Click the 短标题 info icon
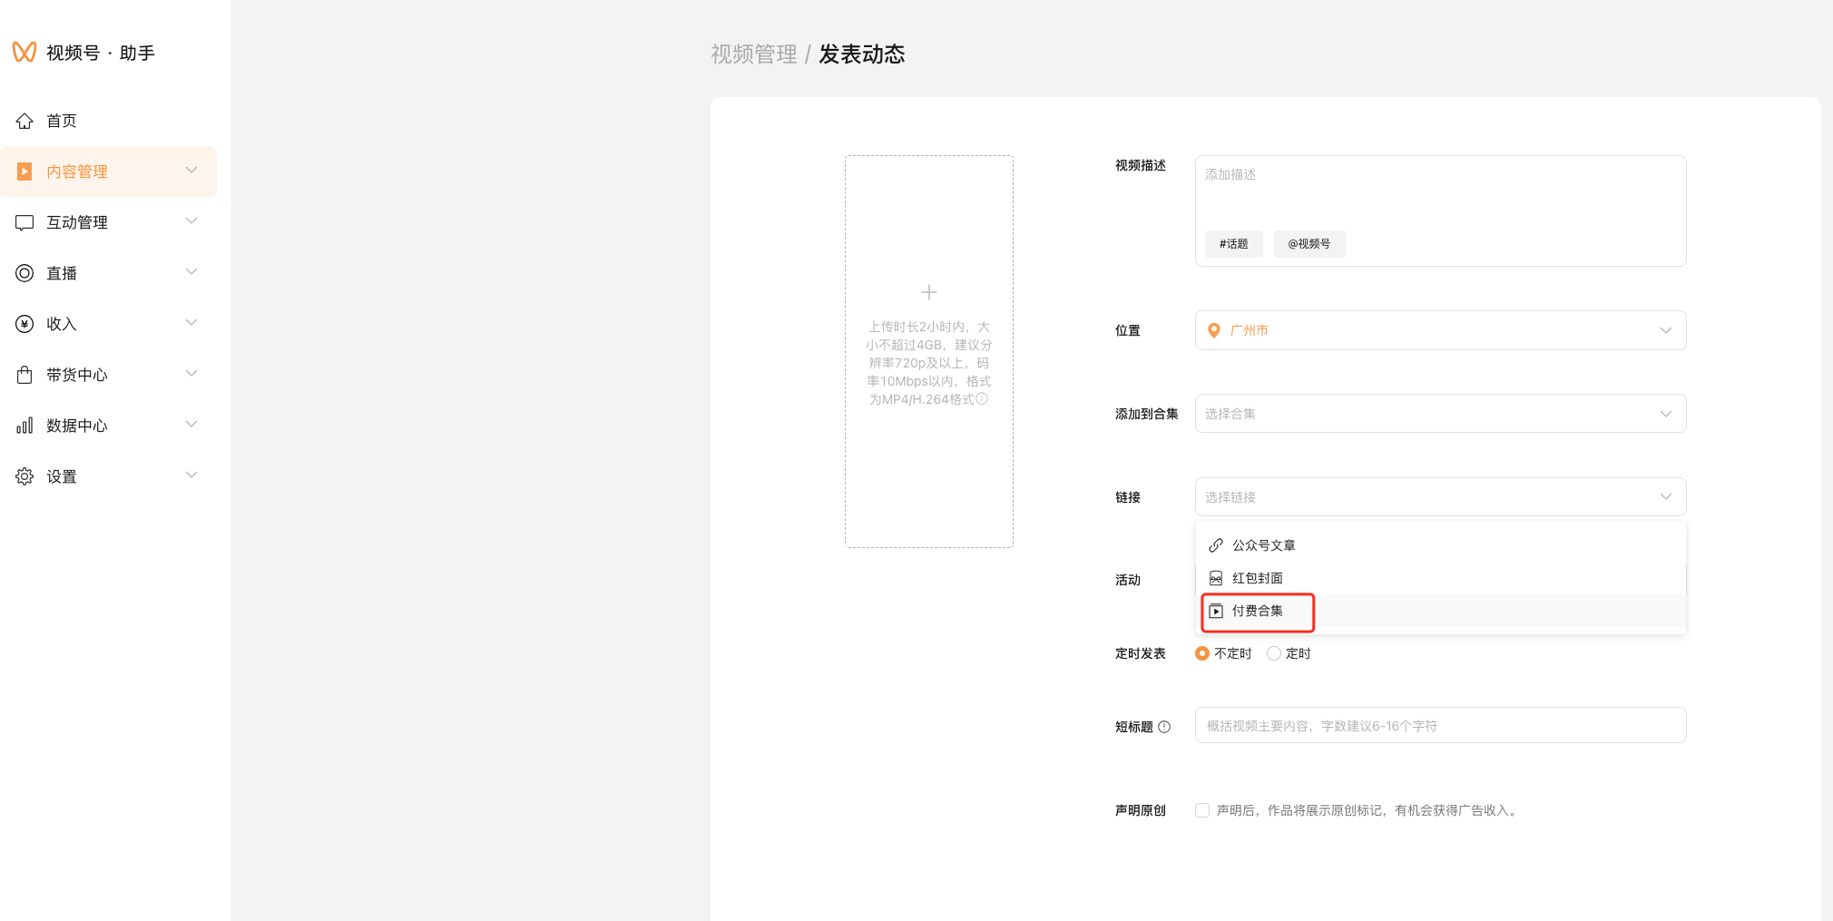 tap(1164, 727)
